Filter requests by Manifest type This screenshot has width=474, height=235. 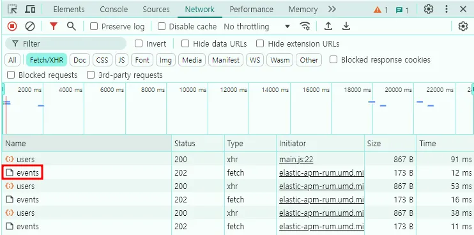click(x=226, y=60)
